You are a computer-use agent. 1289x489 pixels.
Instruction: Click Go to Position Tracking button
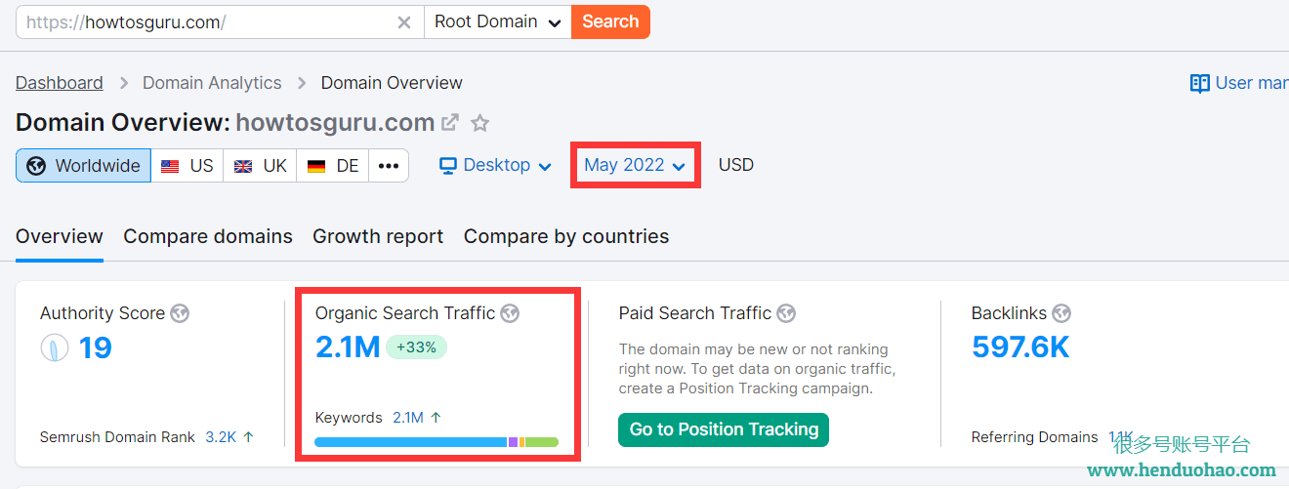click(724, 429)
